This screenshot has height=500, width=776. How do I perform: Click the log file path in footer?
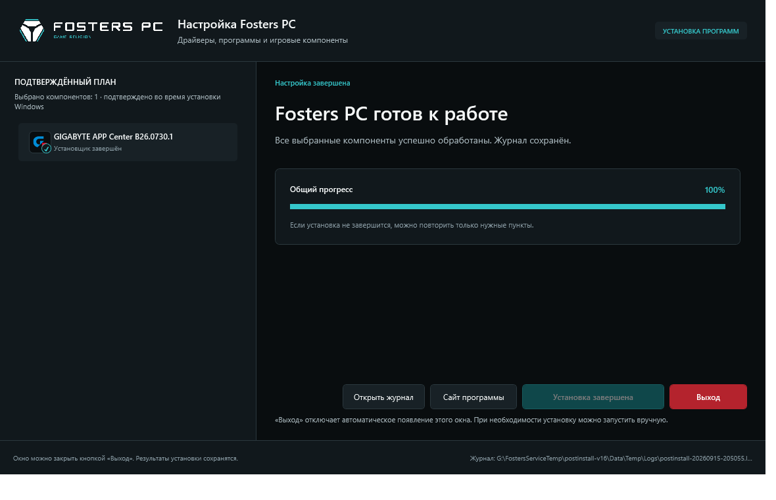611,459
